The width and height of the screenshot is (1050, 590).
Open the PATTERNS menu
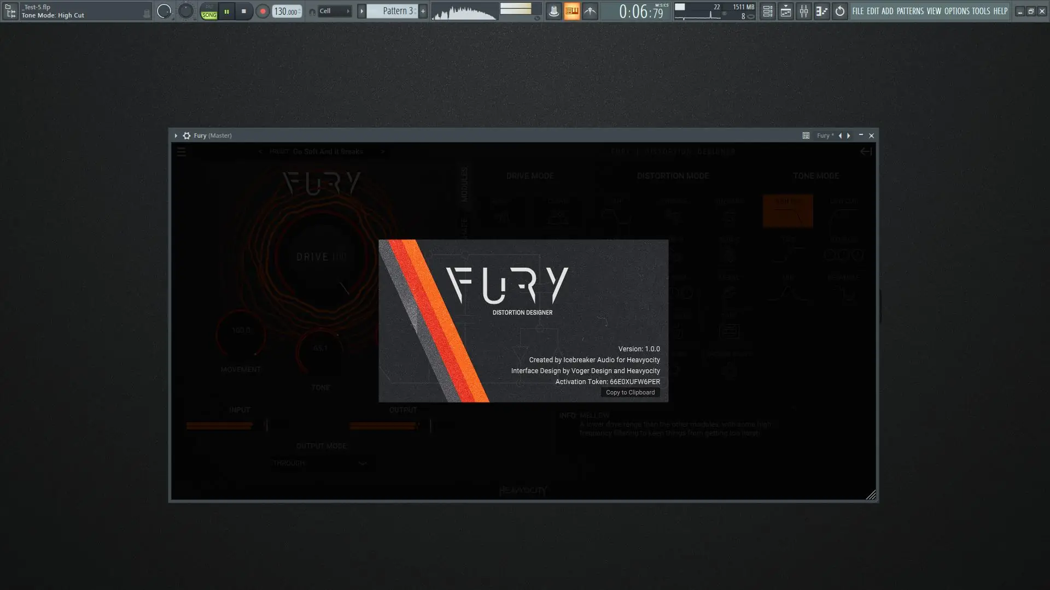point(909,11)
